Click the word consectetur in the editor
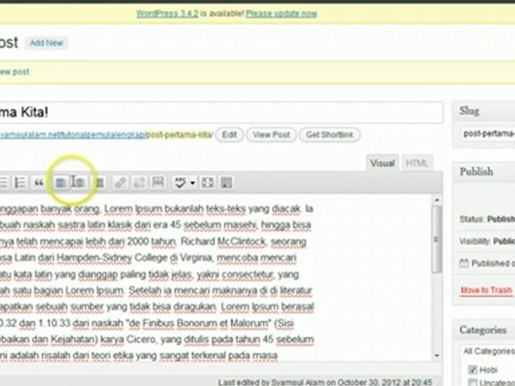 [x=247, y=274]
